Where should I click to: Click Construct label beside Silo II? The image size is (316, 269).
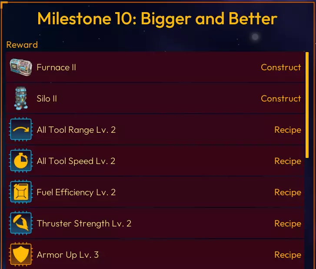tap(281, 98)
